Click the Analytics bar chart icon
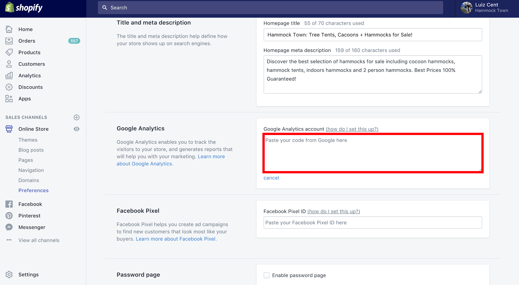Screen dimensions: 519x285 [x=9, y=75]
